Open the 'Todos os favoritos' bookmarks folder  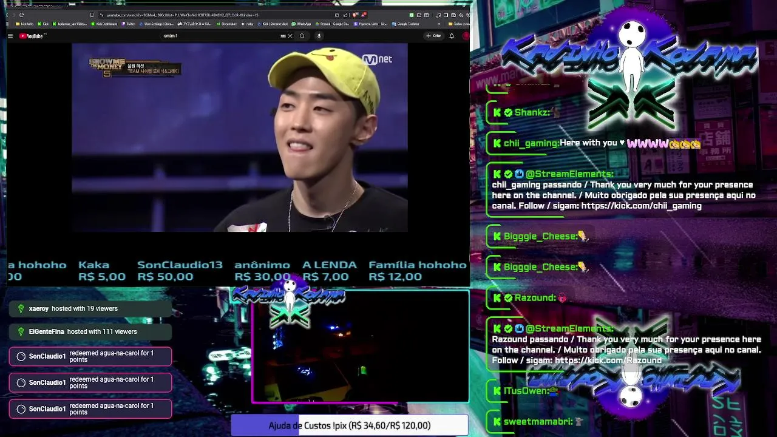pos(459,24)
